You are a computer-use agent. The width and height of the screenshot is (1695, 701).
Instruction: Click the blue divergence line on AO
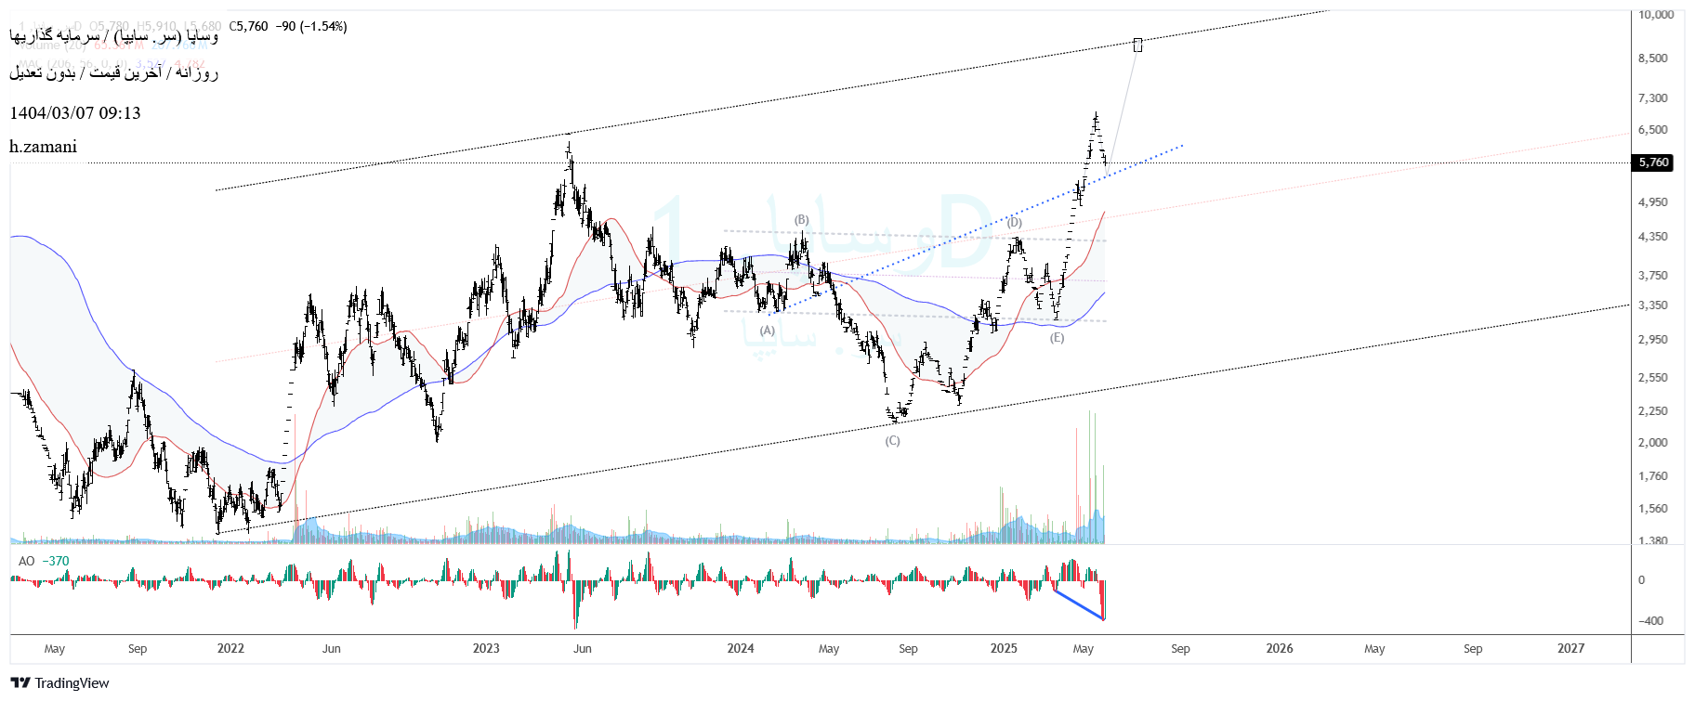coord(1079,604)
